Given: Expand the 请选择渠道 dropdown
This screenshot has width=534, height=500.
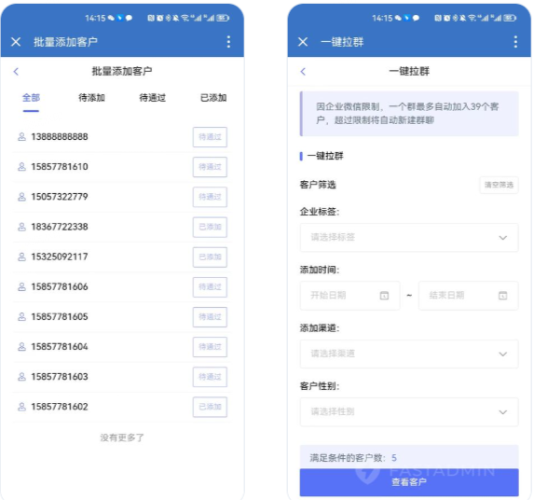Looking at the screenshot, I should pos(409,354).
